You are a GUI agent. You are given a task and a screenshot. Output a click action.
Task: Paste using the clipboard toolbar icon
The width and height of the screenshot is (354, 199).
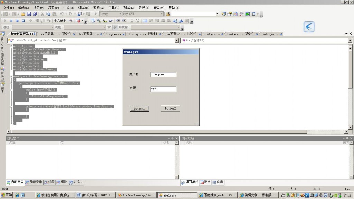[x=54, y=14]
